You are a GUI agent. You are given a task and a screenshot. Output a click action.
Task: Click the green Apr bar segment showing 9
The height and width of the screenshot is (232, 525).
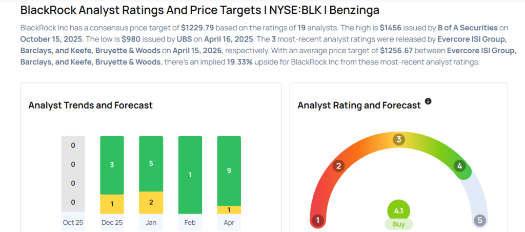(x=229, y=171)
